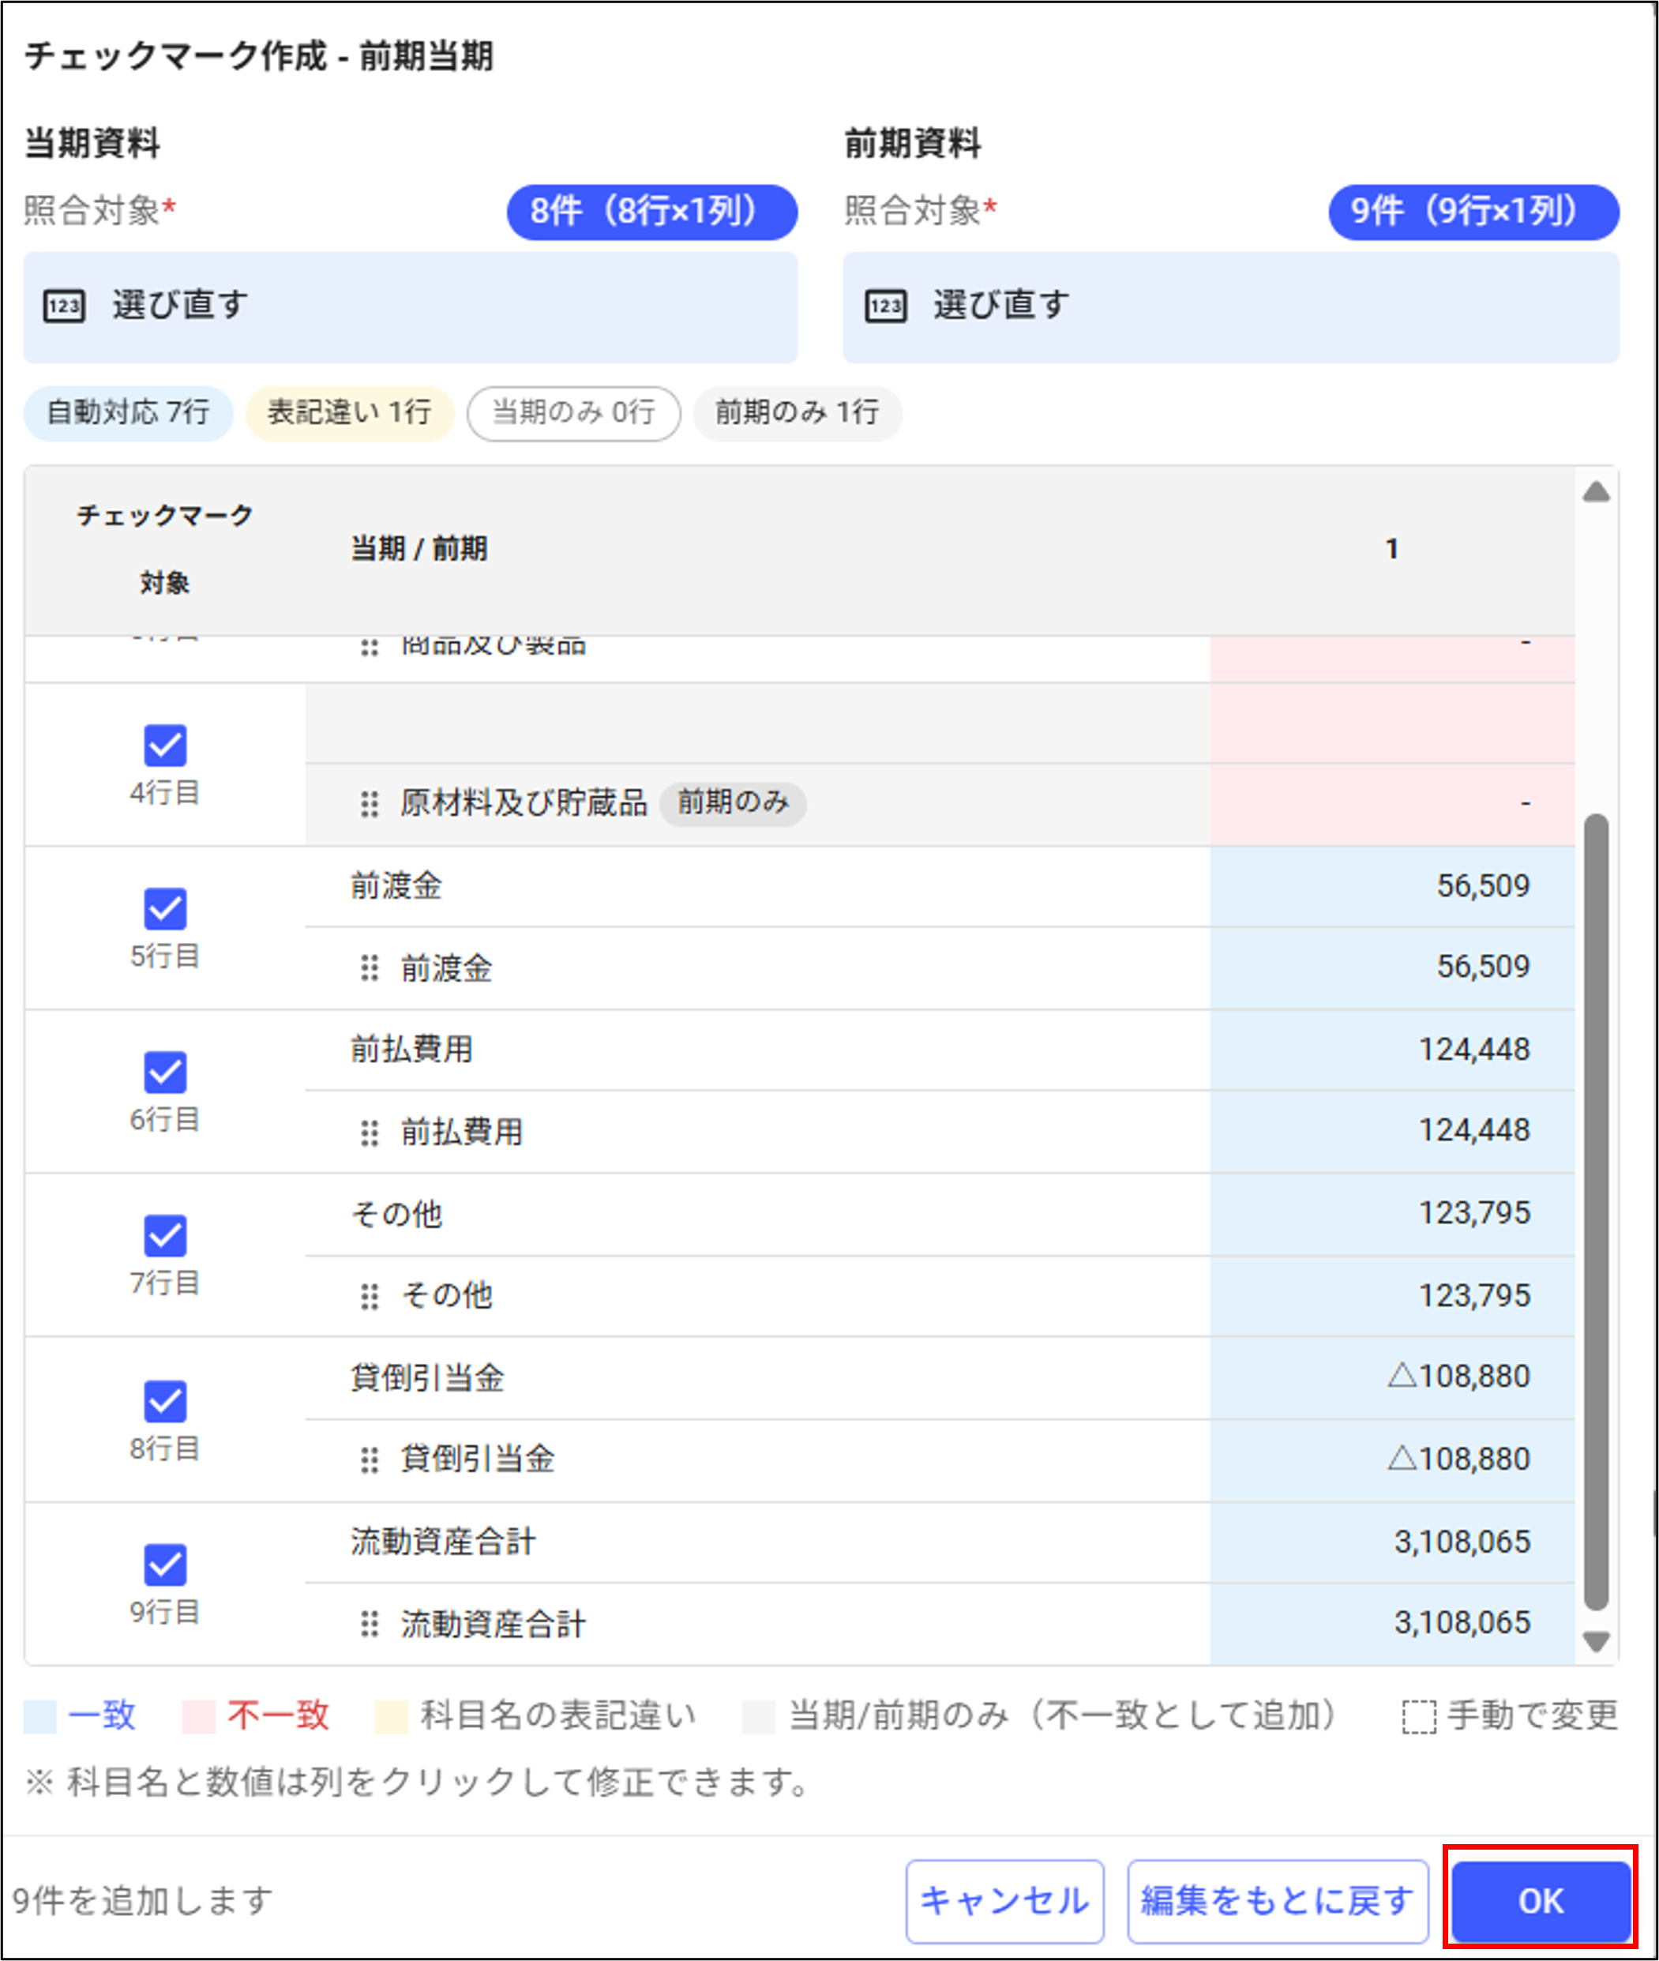Click lower その他 account name

(x=447, y=1295)
